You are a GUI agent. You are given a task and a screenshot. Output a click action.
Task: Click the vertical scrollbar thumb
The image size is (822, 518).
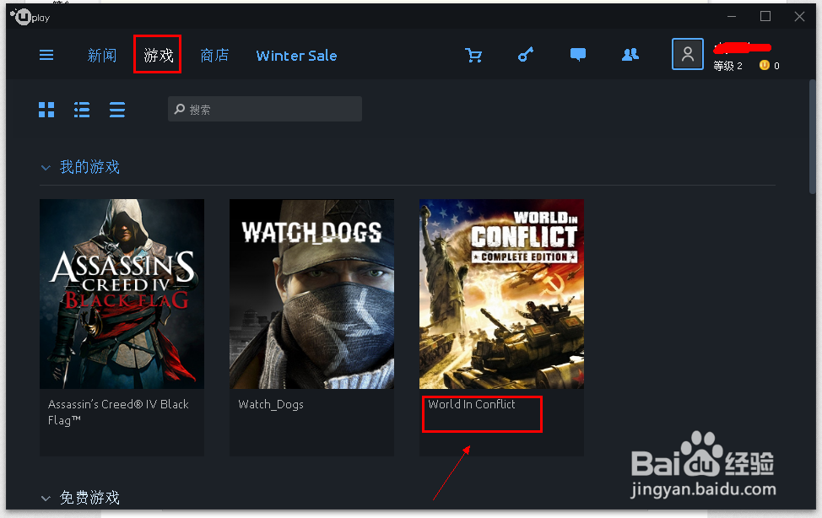pyautogui.click(x=812, y=137)
